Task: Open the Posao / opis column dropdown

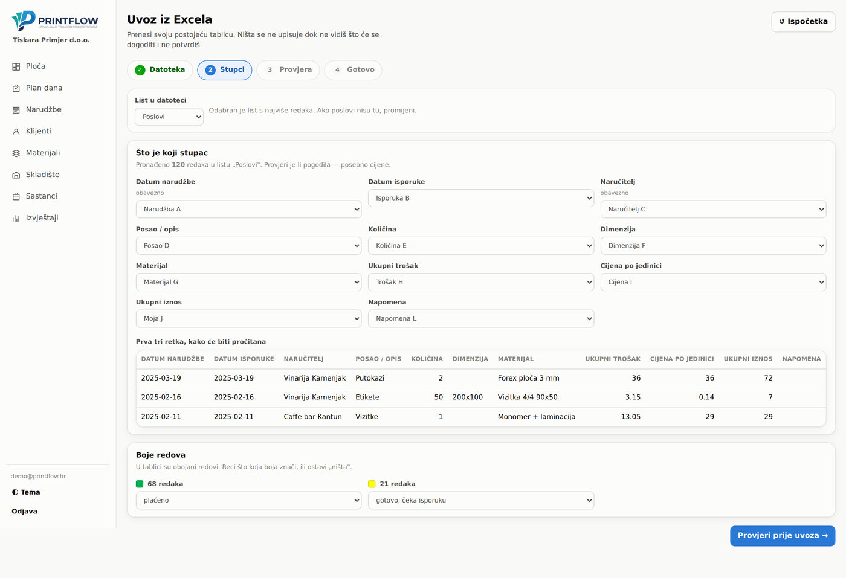Action: (x=249, y=246)
